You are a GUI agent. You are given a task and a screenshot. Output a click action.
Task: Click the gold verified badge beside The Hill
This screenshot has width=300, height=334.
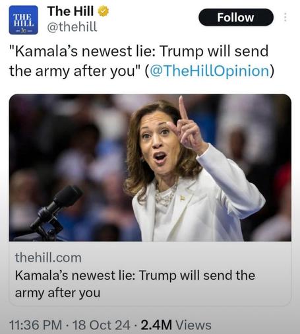pos(103,11)
